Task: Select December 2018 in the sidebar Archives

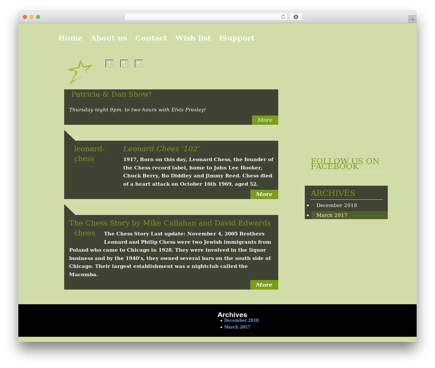Action: click(x=337, y=205)
